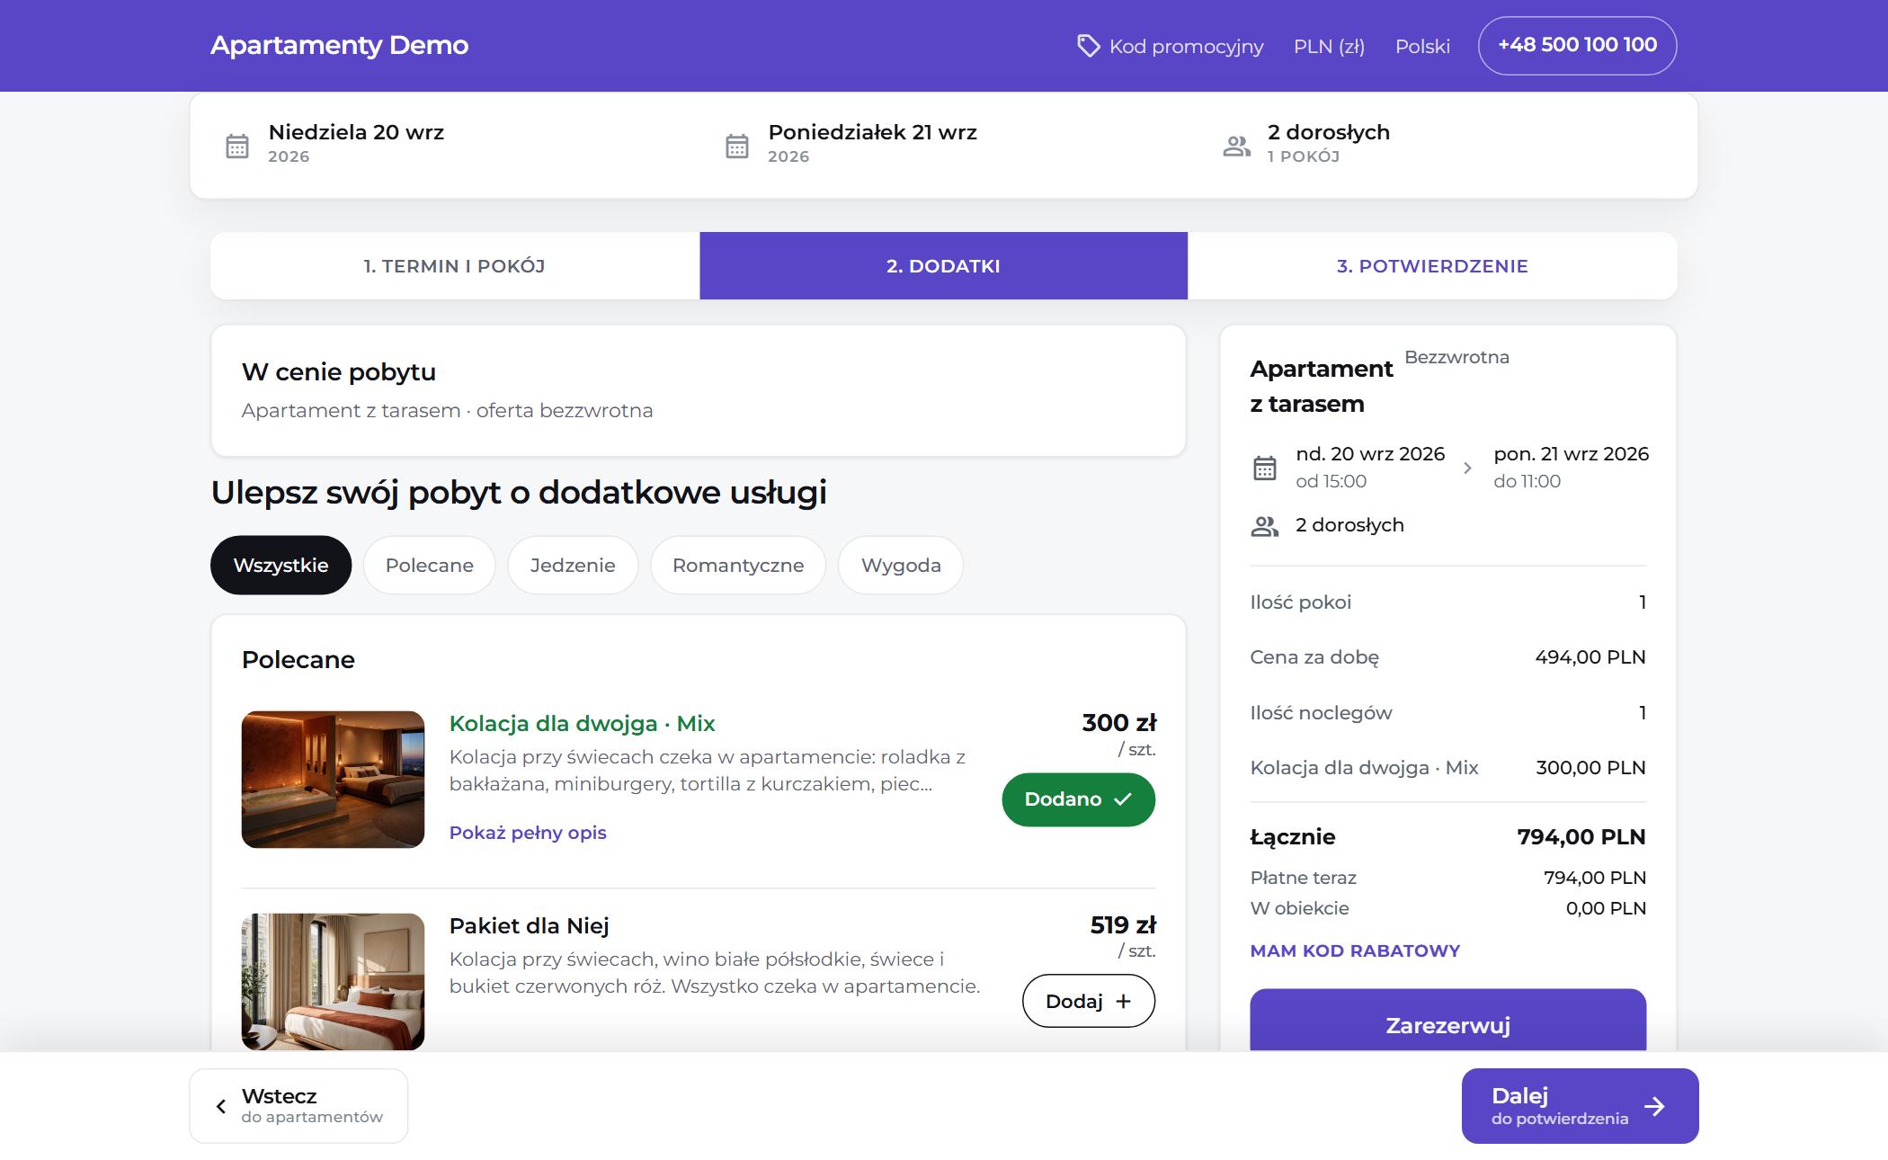Image resolution: width=1888 pixels, height=1160 pixels.
Task: Select step 2. Dodatki tab
Action: 943,266
